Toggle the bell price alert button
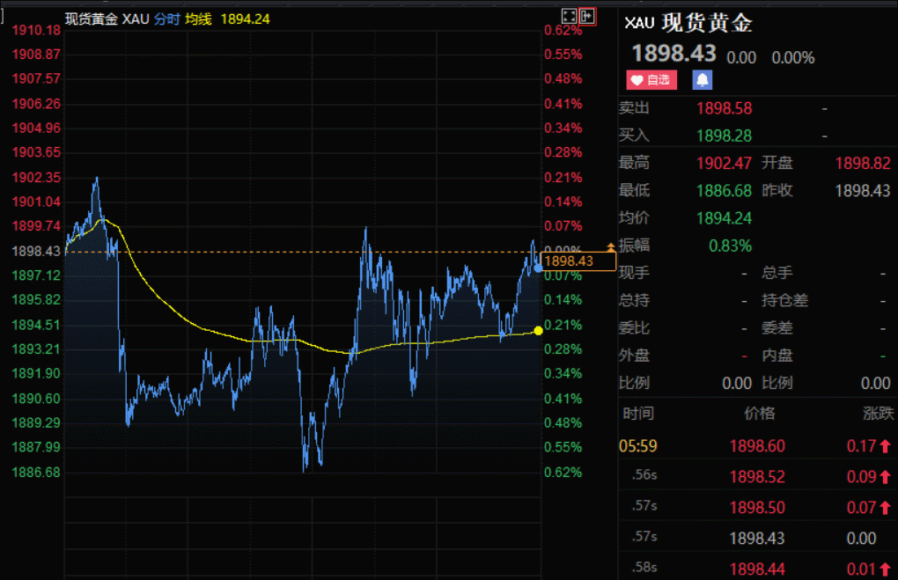The width and height of the screenshot is (898, 580). click(x=701, y=79)
